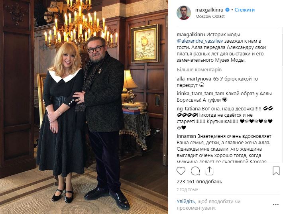Open the three-dot more options menu
Screen dimensions: 283x214
[276, 205]
